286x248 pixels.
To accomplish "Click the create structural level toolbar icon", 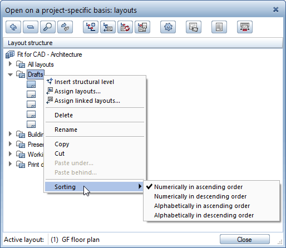I will tap(91, 27).
